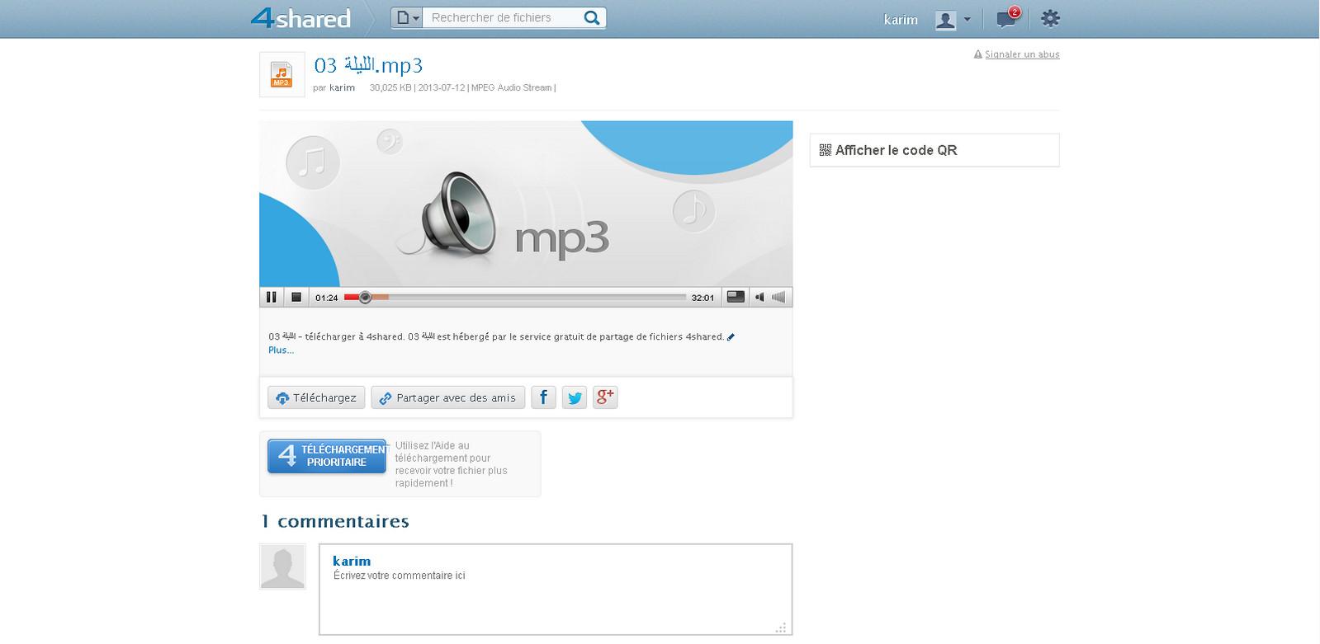This screenshot has width=1320, height=644.
Task: Open karim name in comment box
Action: click(352, 561)
